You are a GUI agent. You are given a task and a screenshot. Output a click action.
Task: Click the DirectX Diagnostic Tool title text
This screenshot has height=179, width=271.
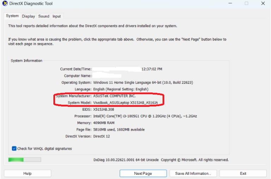(31, 4)
